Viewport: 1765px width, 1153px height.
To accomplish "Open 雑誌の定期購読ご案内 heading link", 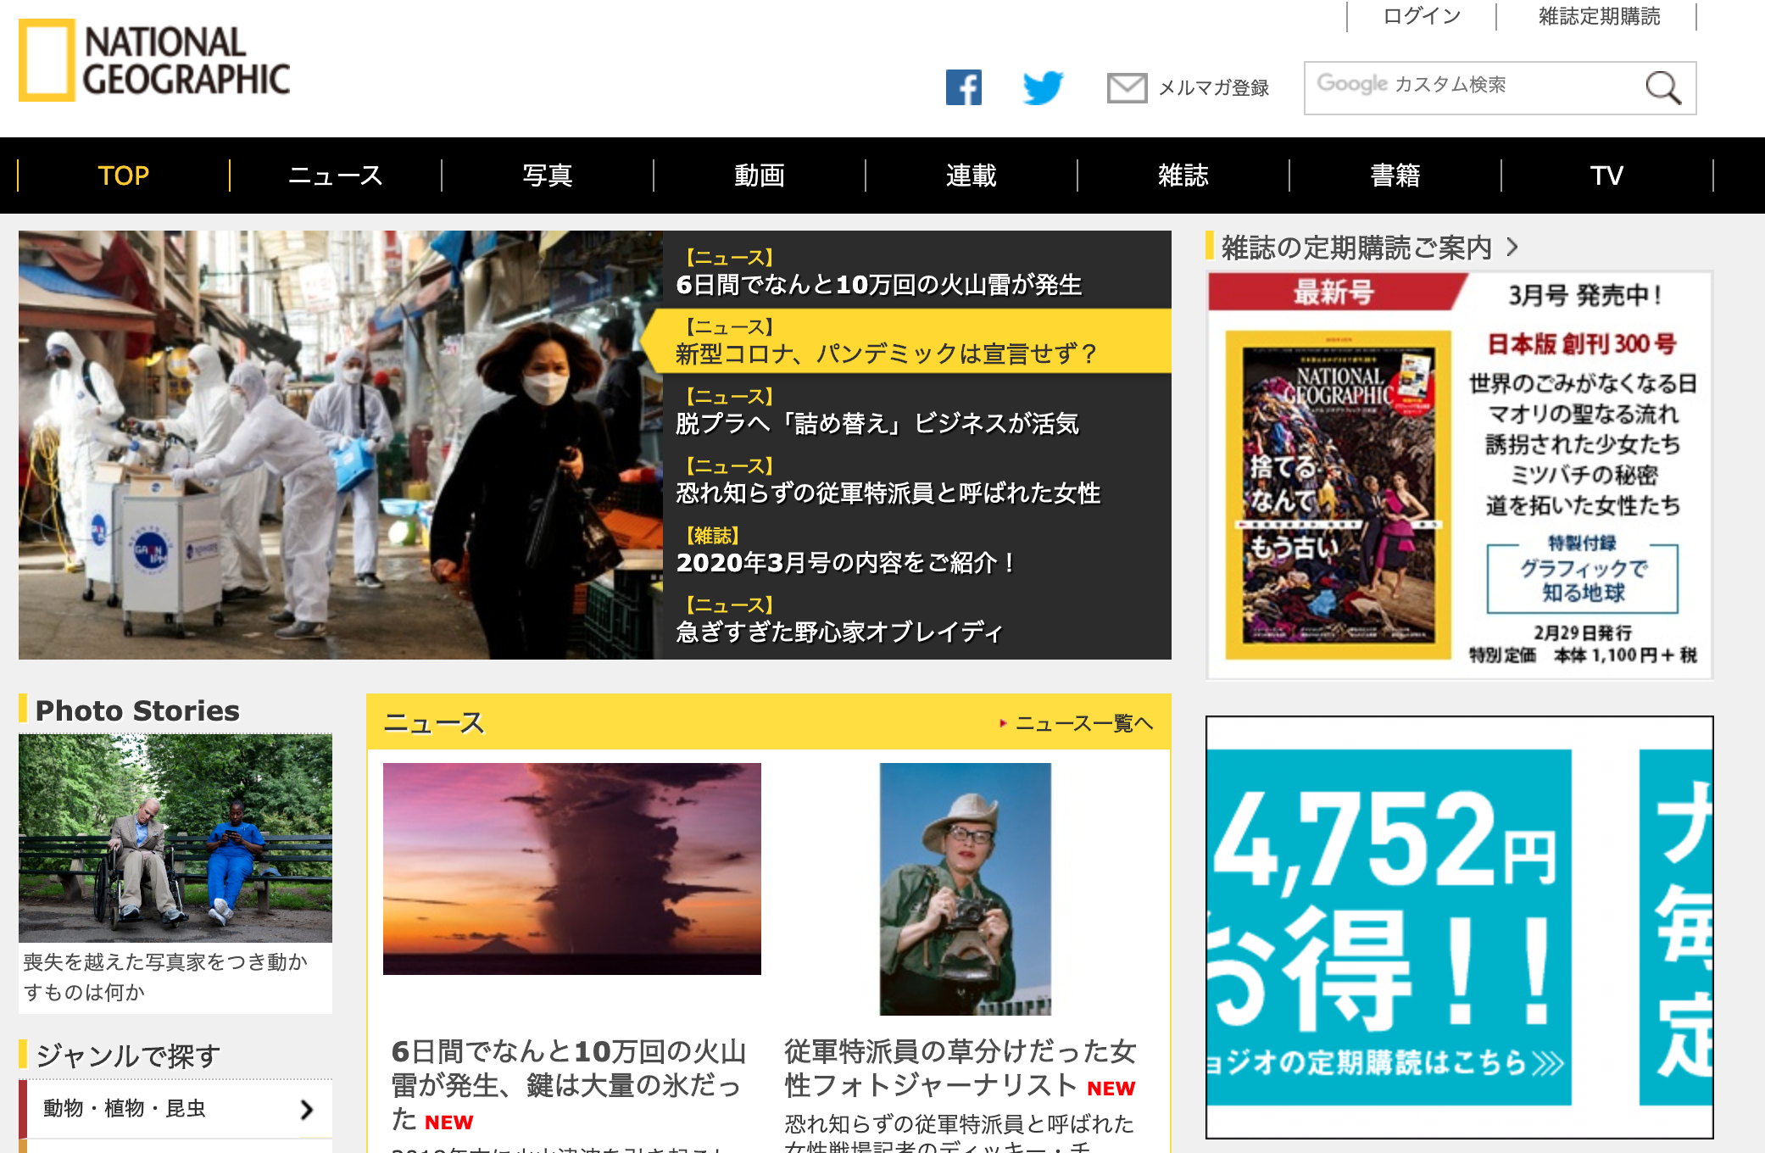I will click(1356, 248).
